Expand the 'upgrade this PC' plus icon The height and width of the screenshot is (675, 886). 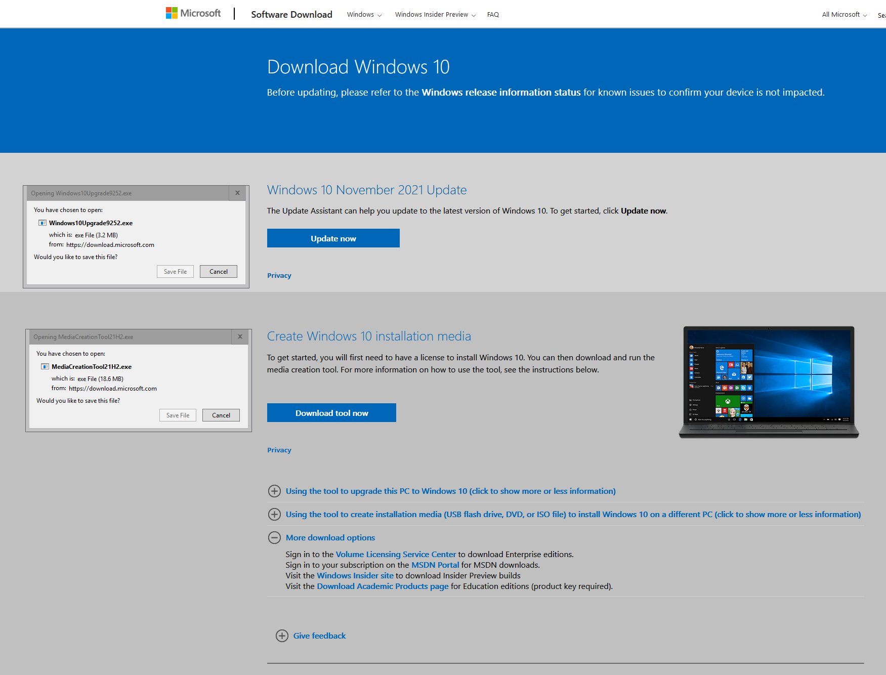tap(274, 491)
